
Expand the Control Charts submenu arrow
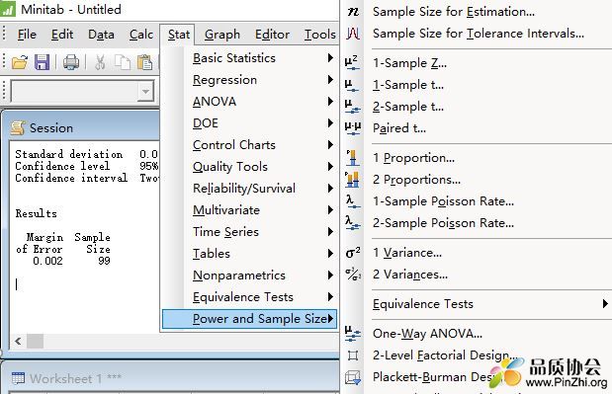click(330, 145)
